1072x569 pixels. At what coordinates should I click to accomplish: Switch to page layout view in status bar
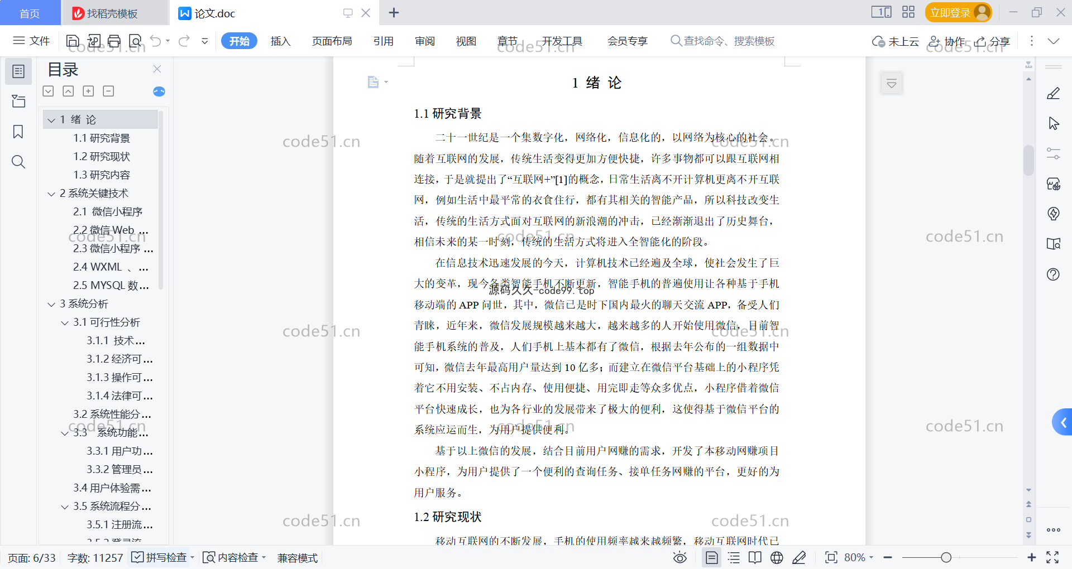pos(712,557)
